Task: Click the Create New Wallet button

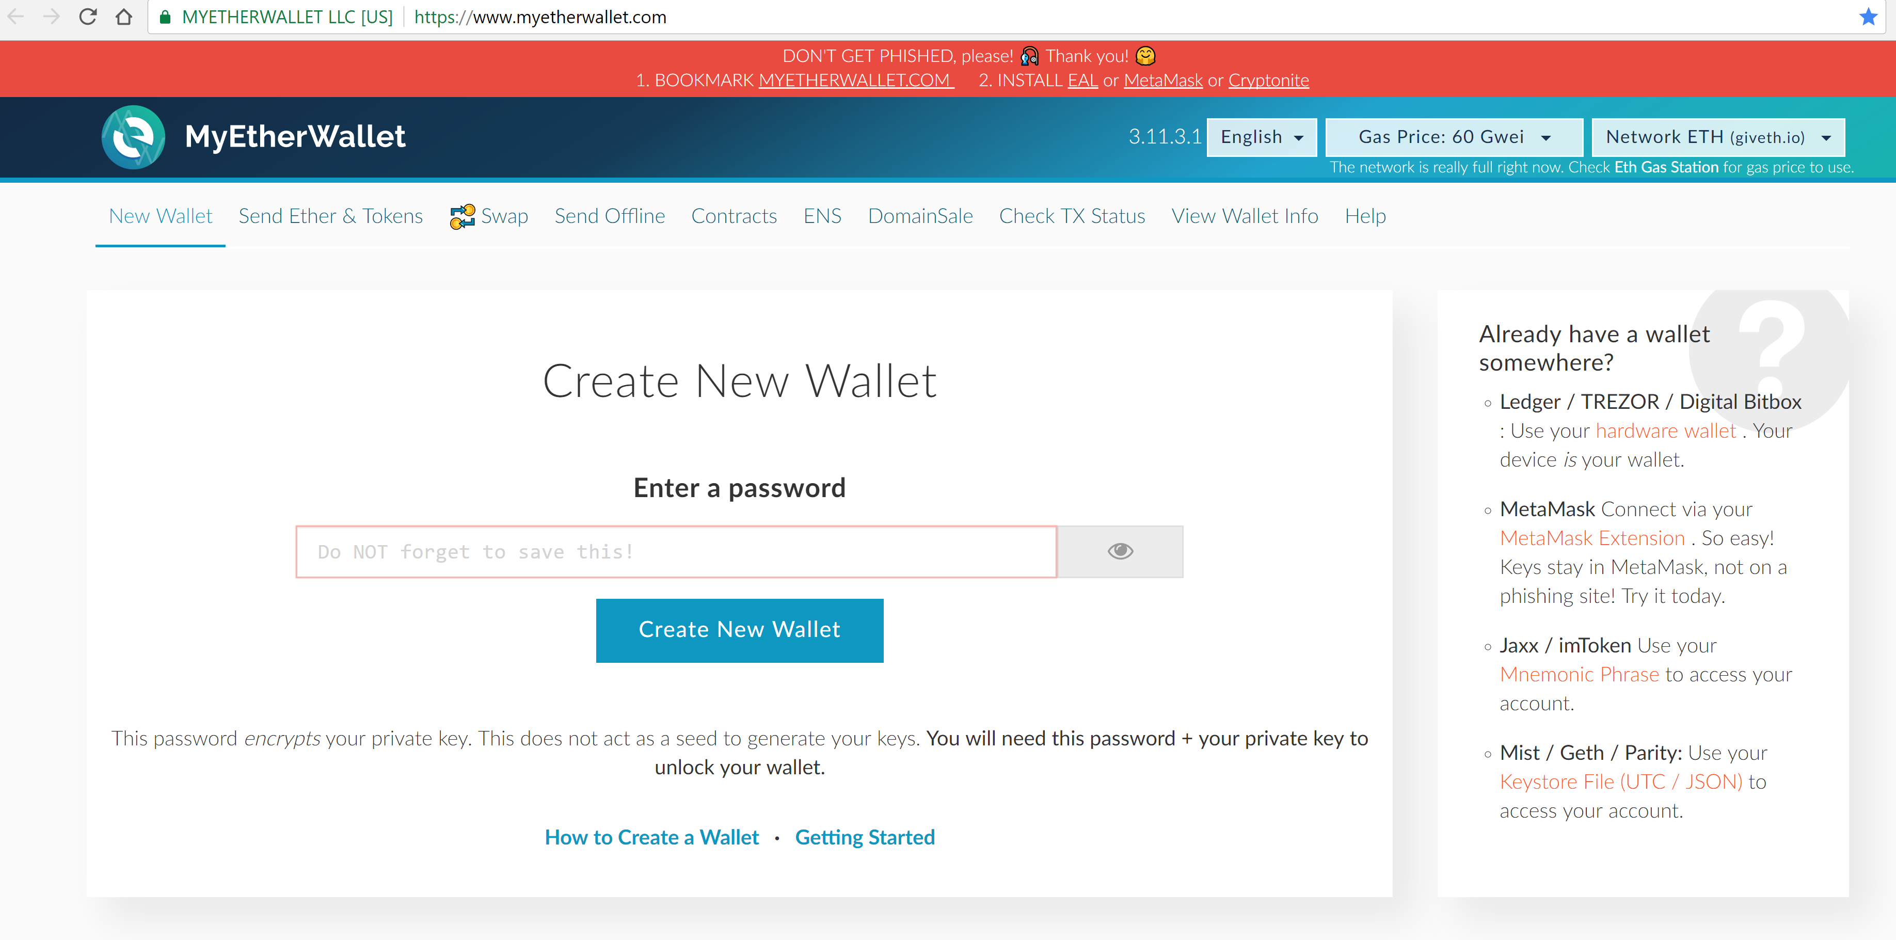Action: pos(740,630)
